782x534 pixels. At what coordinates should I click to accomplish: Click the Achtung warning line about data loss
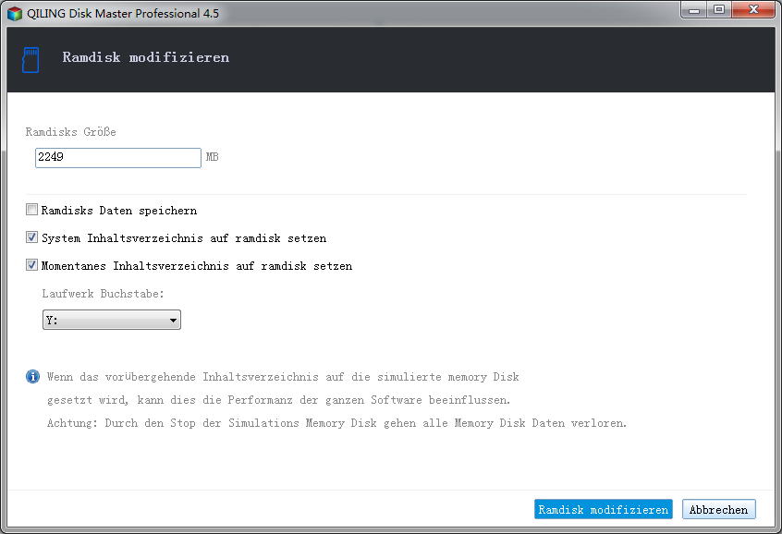(x=336, y=423)
